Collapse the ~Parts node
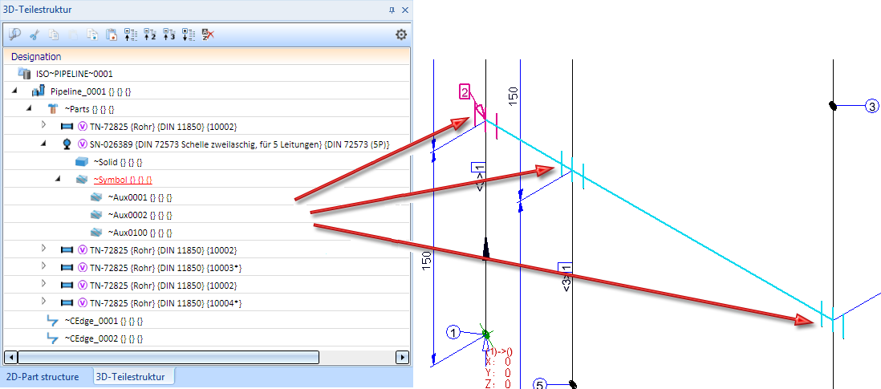The width and height of the screenshot is (881, 389). [29, 108]
